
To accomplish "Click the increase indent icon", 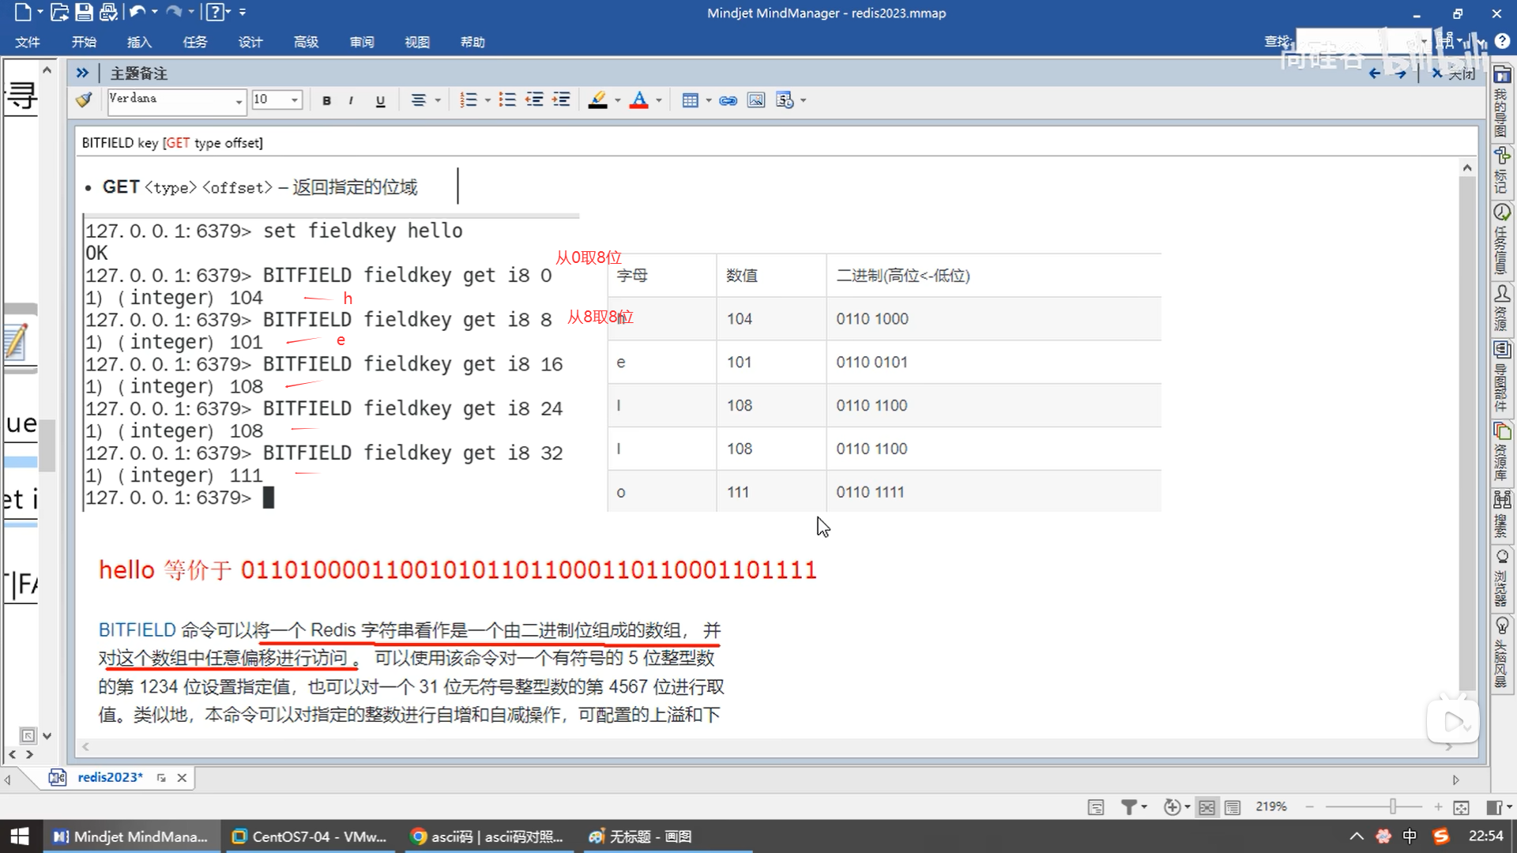I will (561, 100).
